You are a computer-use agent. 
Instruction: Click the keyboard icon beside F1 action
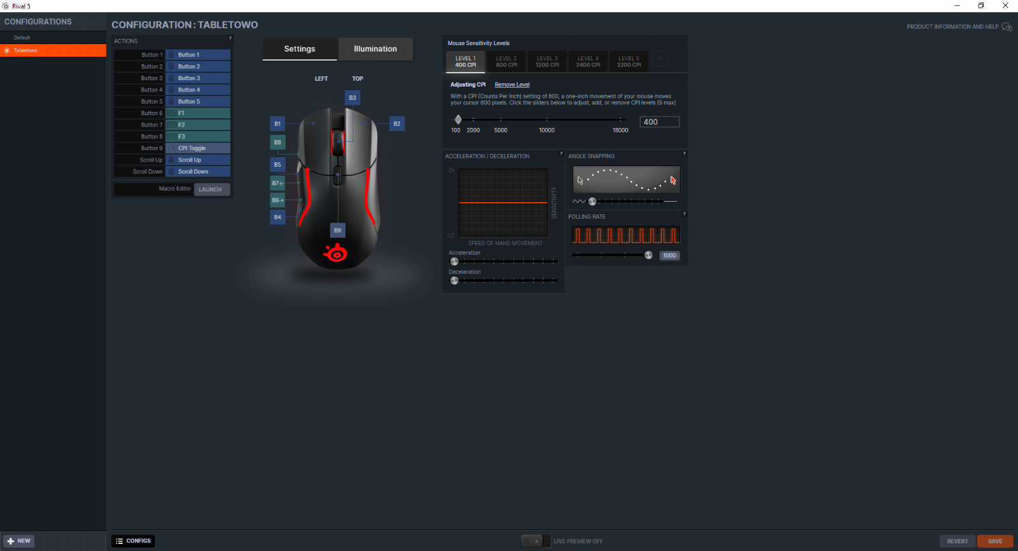[x=172, y=113]
